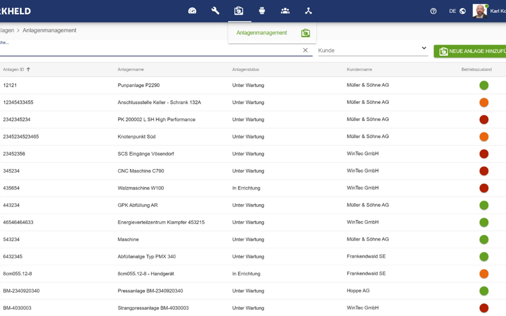
Task: Click orange status dot for Anschlussstelle Keller
Action: (x=484, y=102)
